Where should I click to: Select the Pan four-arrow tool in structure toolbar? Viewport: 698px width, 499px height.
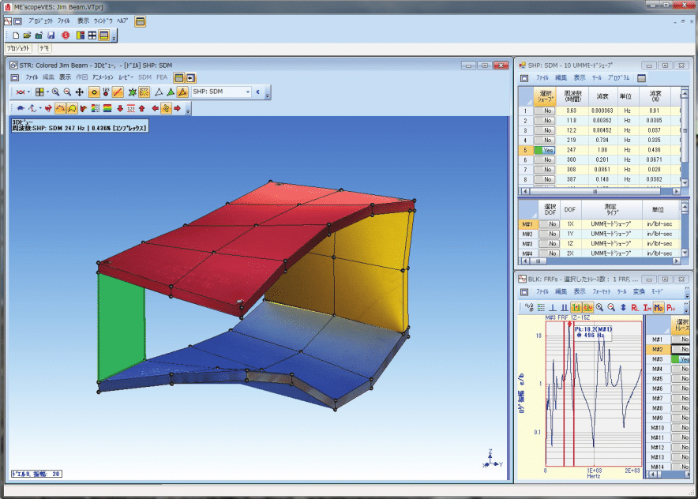(80, 92)
